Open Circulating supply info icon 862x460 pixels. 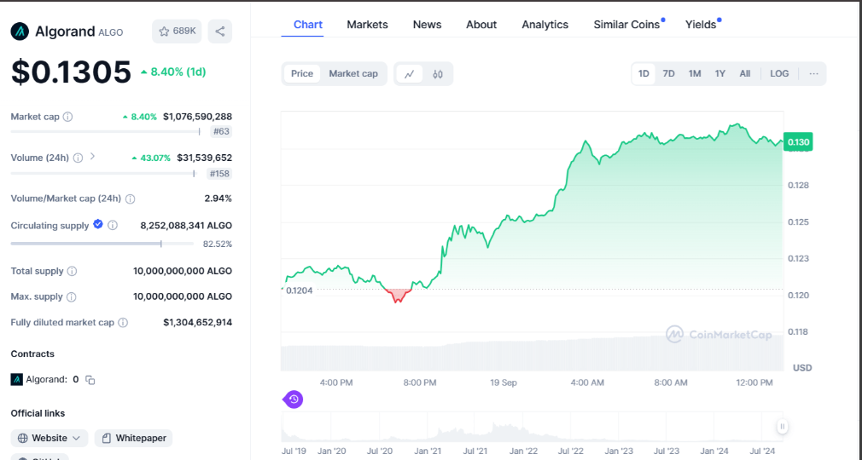[113, 225]
